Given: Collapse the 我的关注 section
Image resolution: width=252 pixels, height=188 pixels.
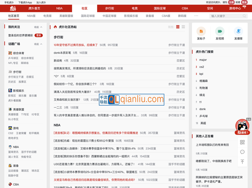Looking at the screenshot, I should 38,27.
